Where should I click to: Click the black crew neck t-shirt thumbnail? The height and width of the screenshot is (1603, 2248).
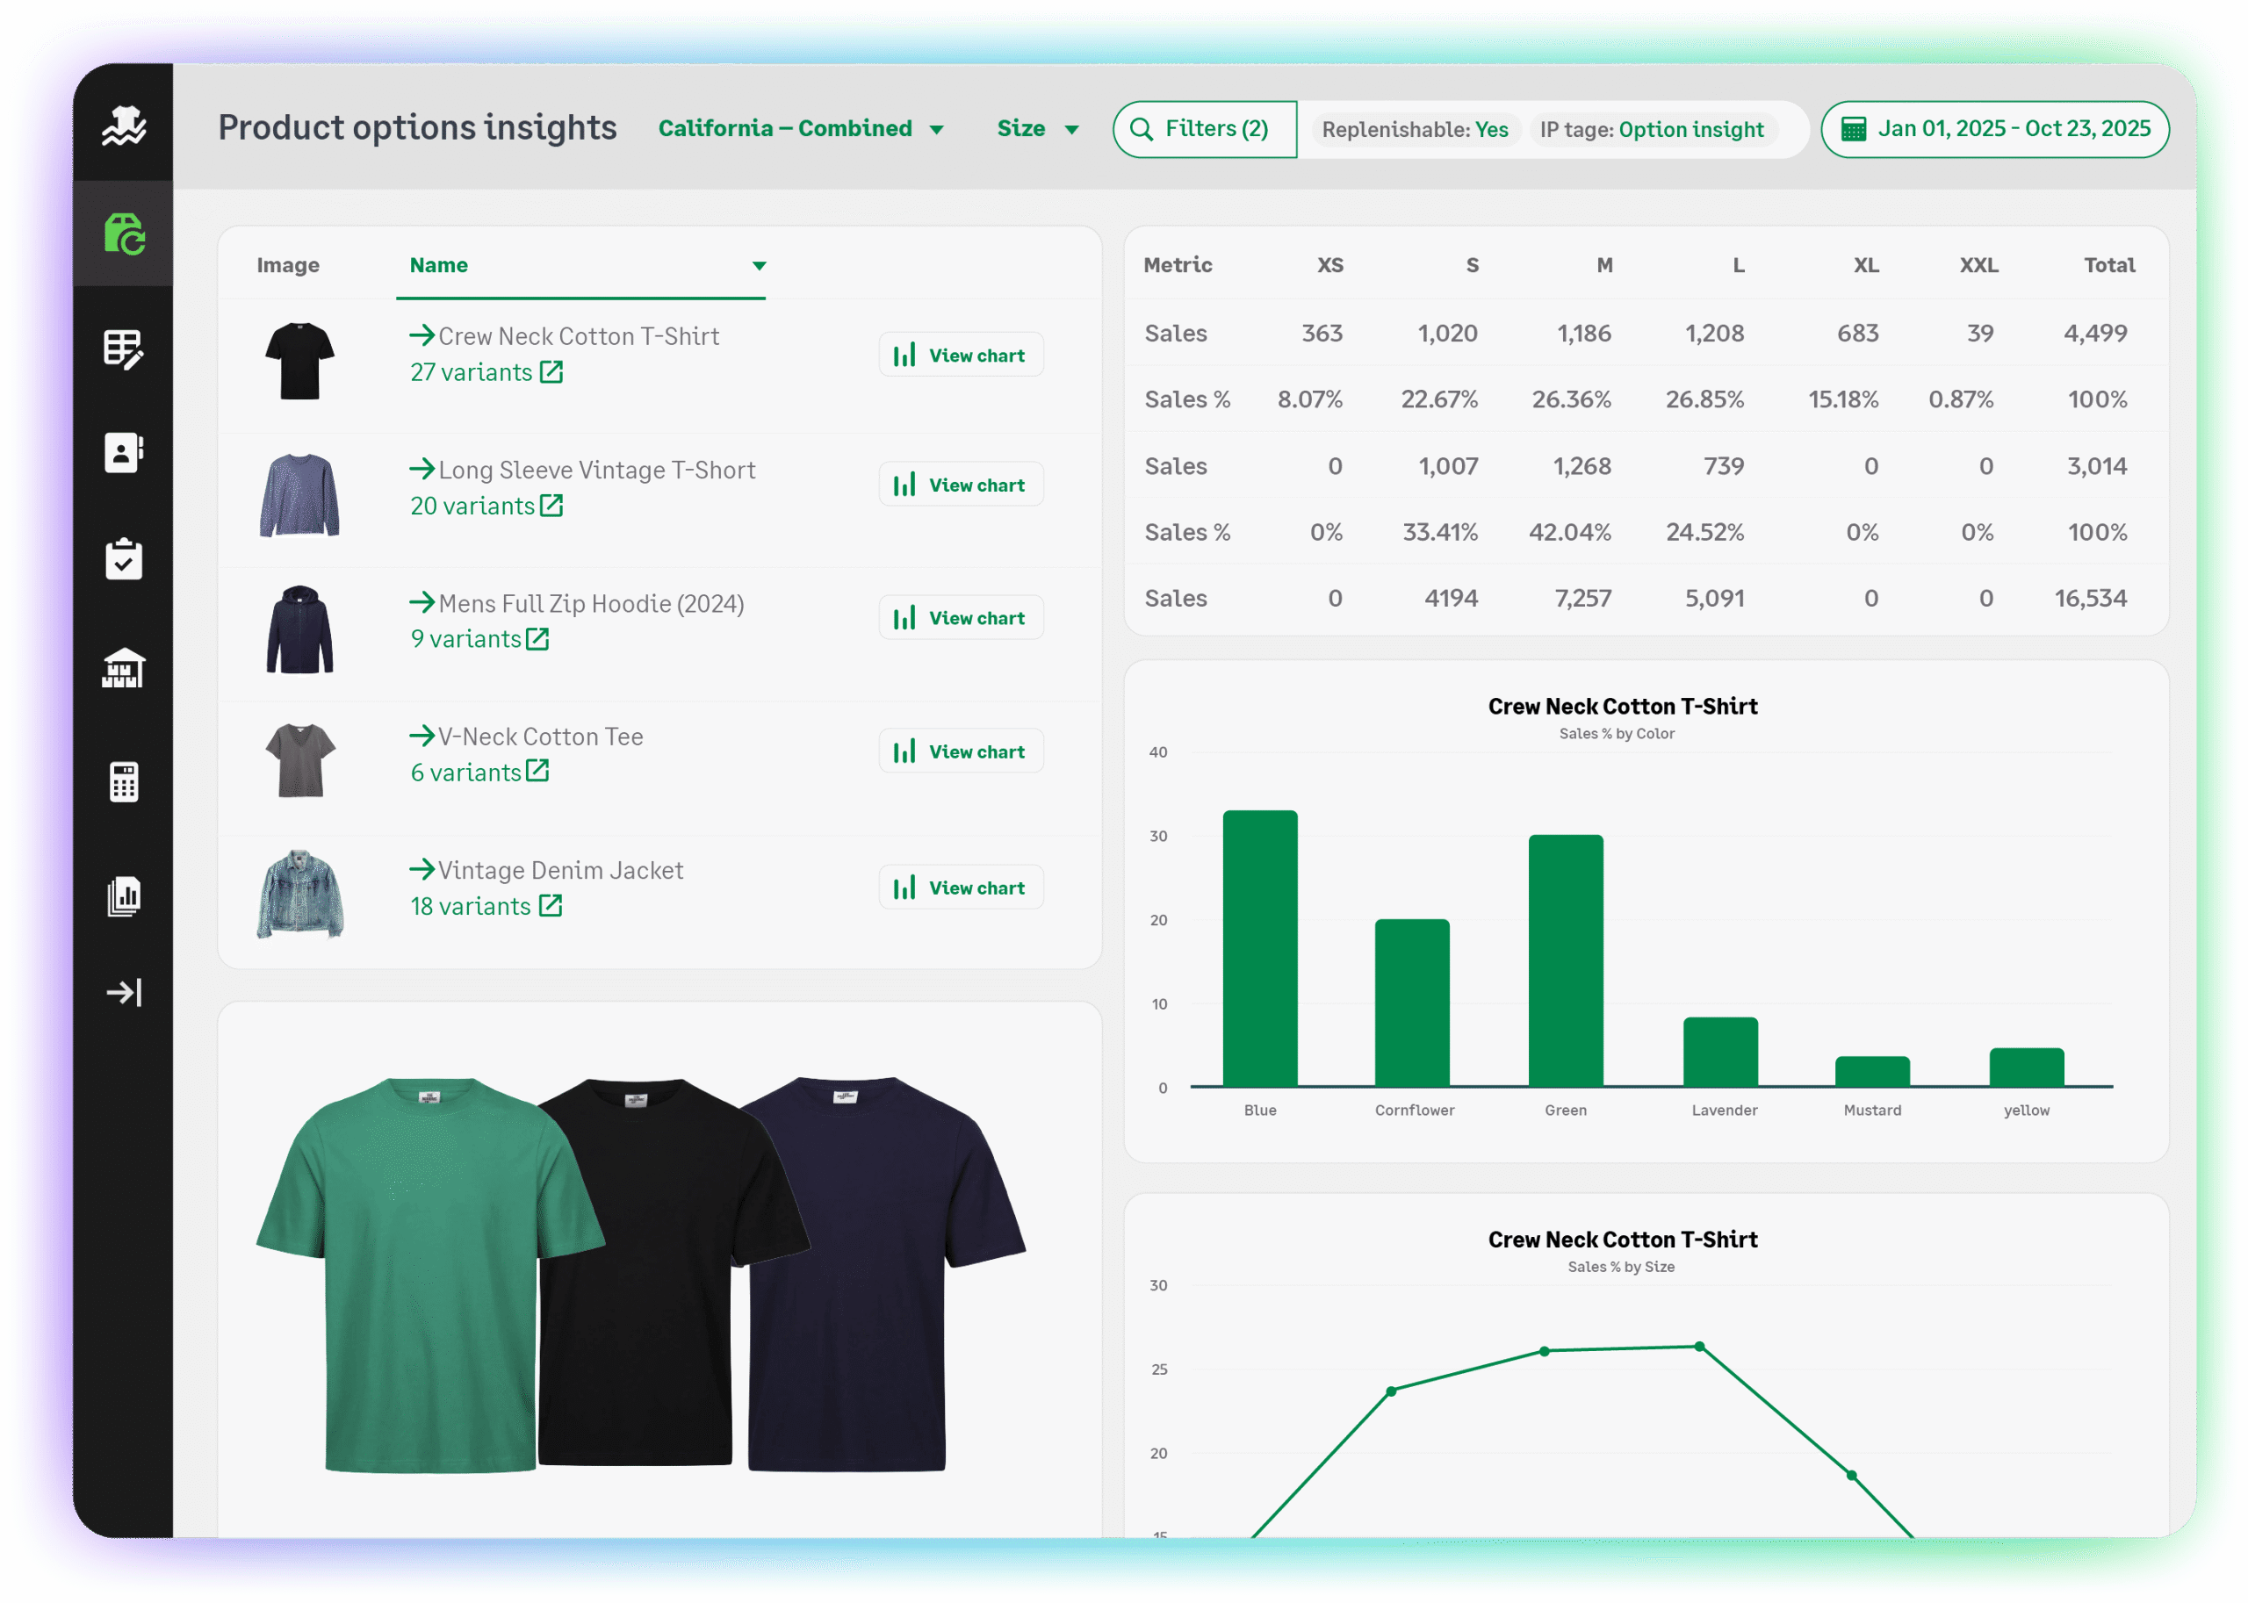[x=300, y=360]
